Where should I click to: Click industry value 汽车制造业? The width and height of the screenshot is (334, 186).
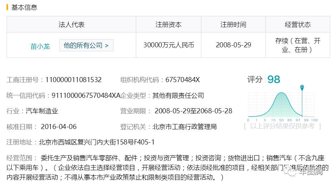point(42,111)
